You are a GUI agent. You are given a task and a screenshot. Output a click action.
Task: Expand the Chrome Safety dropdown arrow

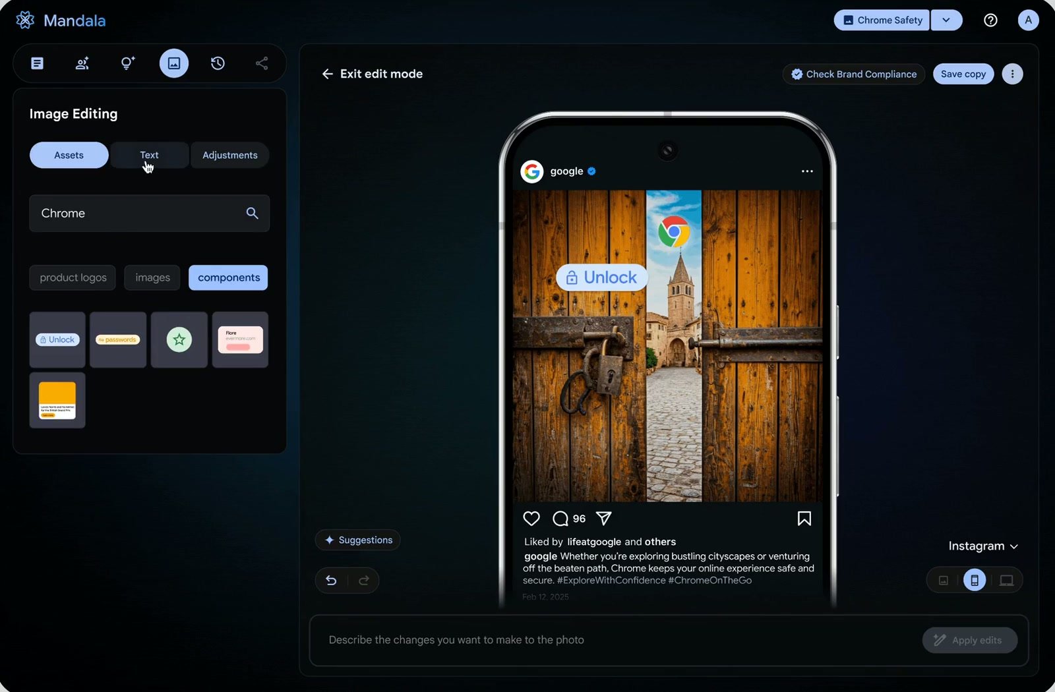946,20
